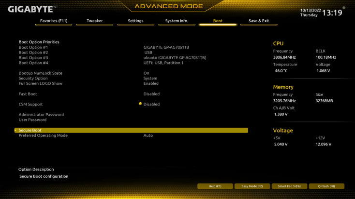Select the Boot Option #2 label
The image size is (355, 199).
pyautogui.click(x=33, y=53)
